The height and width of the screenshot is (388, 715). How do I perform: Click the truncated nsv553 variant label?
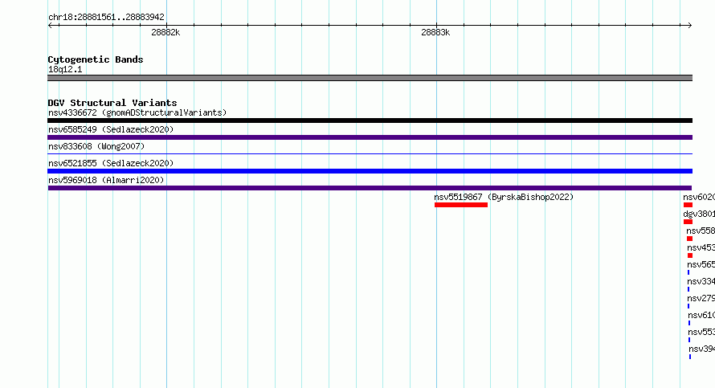pos(701,332)
